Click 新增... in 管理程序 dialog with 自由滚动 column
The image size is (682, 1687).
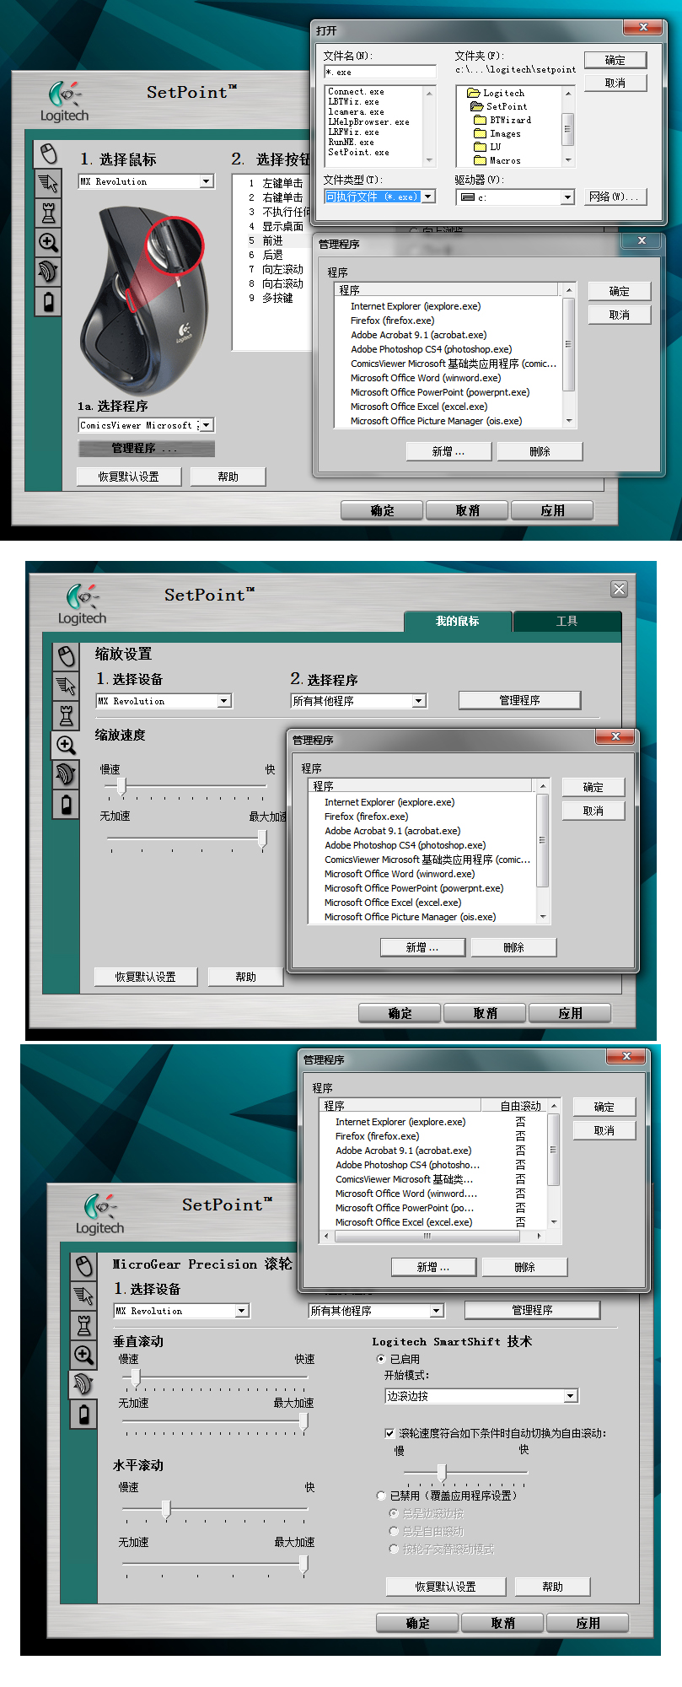[434, 1267]
